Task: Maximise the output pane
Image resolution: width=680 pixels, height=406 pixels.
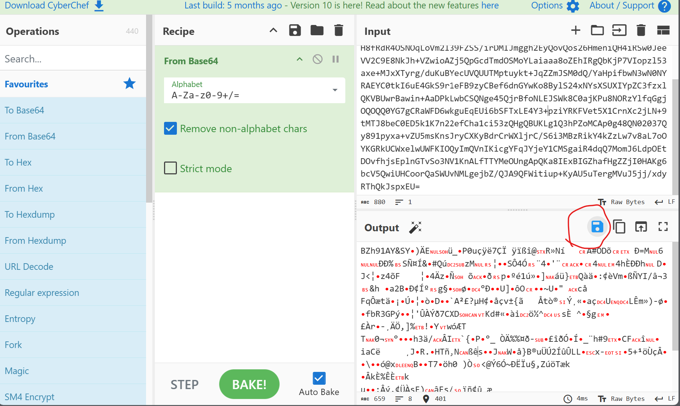Action: coord(663,227)
